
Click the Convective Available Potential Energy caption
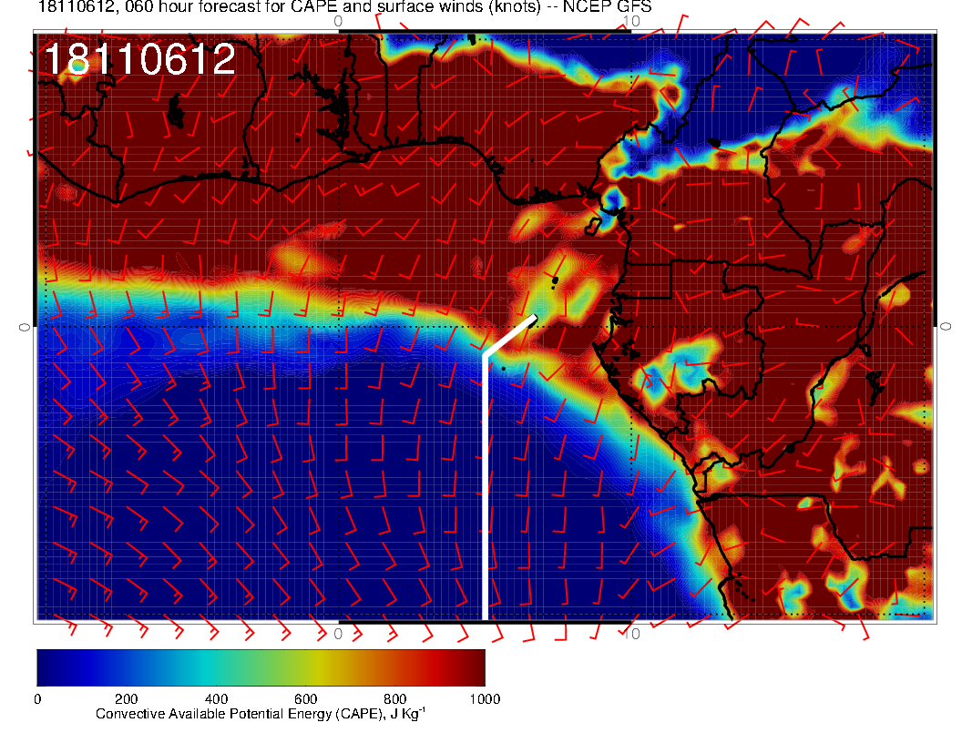click(x=261, y=715)
